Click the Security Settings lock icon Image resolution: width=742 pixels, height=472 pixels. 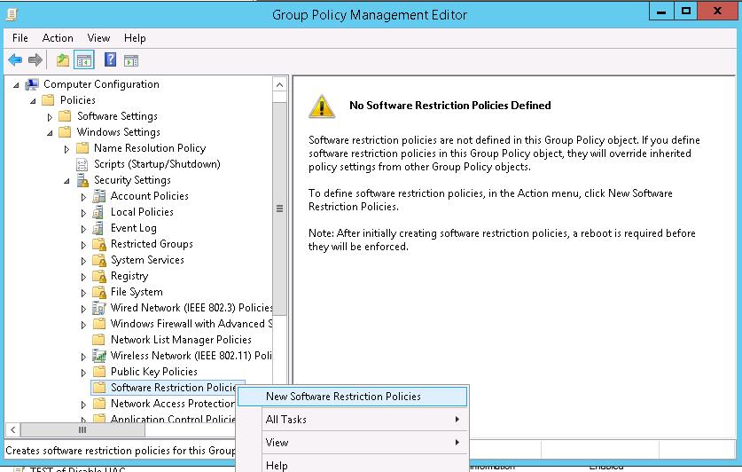point(82,180)
